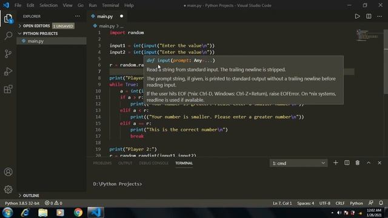This screenshot has height=218, width=388.
Task: Open the Help menu
Action: [x=129, y=5]
